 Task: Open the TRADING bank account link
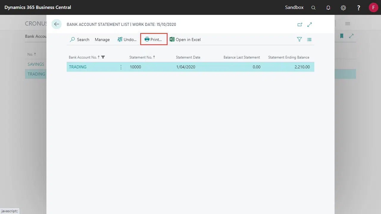78,67
